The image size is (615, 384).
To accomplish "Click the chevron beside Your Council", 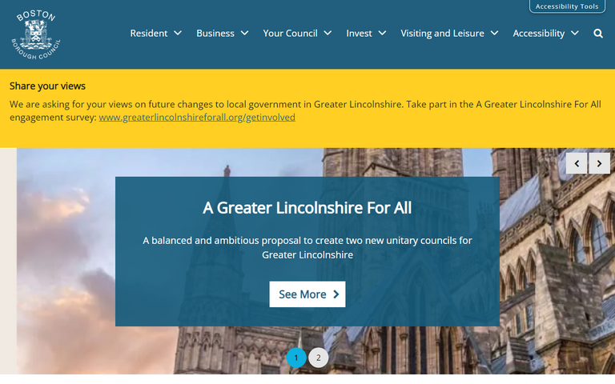I will pos(328,34).
